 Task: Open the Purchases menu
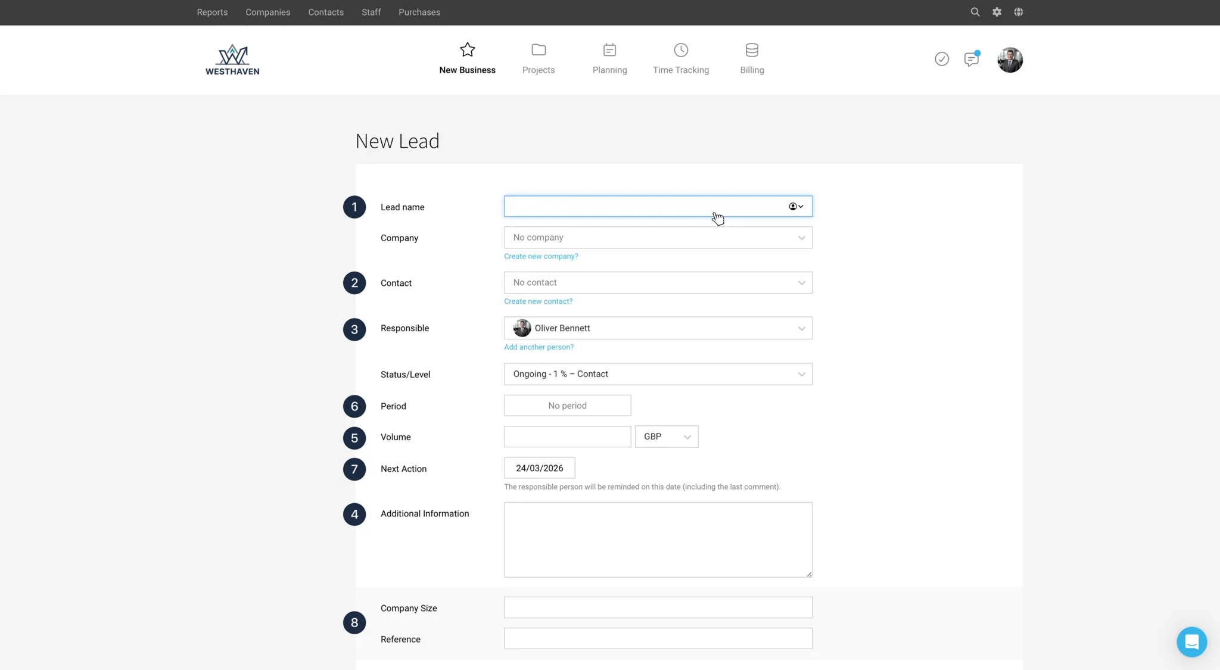click(419, 12)
